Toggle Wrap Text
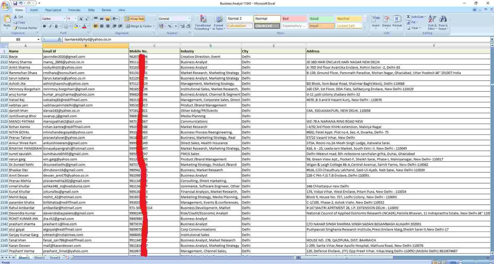 tap(135, 19)
